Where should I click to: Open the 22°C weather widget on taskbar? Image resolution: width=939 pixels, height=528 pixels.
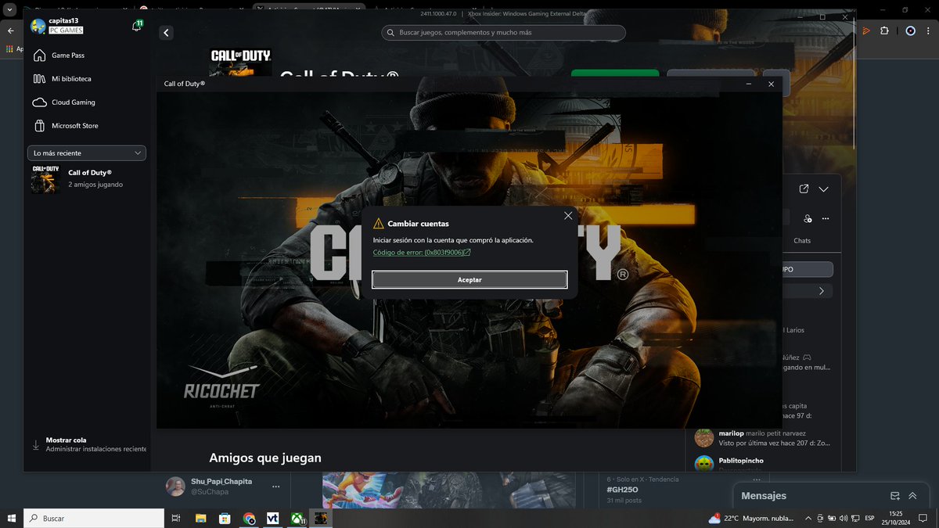point(750,518)
